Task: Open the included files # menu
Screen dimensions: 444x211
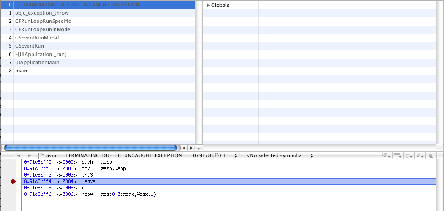Action: (x=420, y=155)
